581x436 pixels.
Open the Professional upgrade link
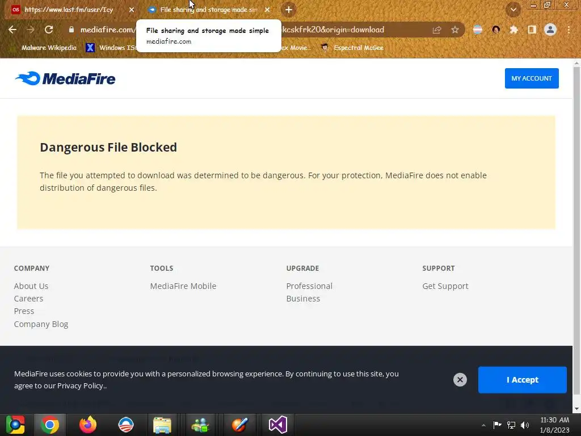309,286
